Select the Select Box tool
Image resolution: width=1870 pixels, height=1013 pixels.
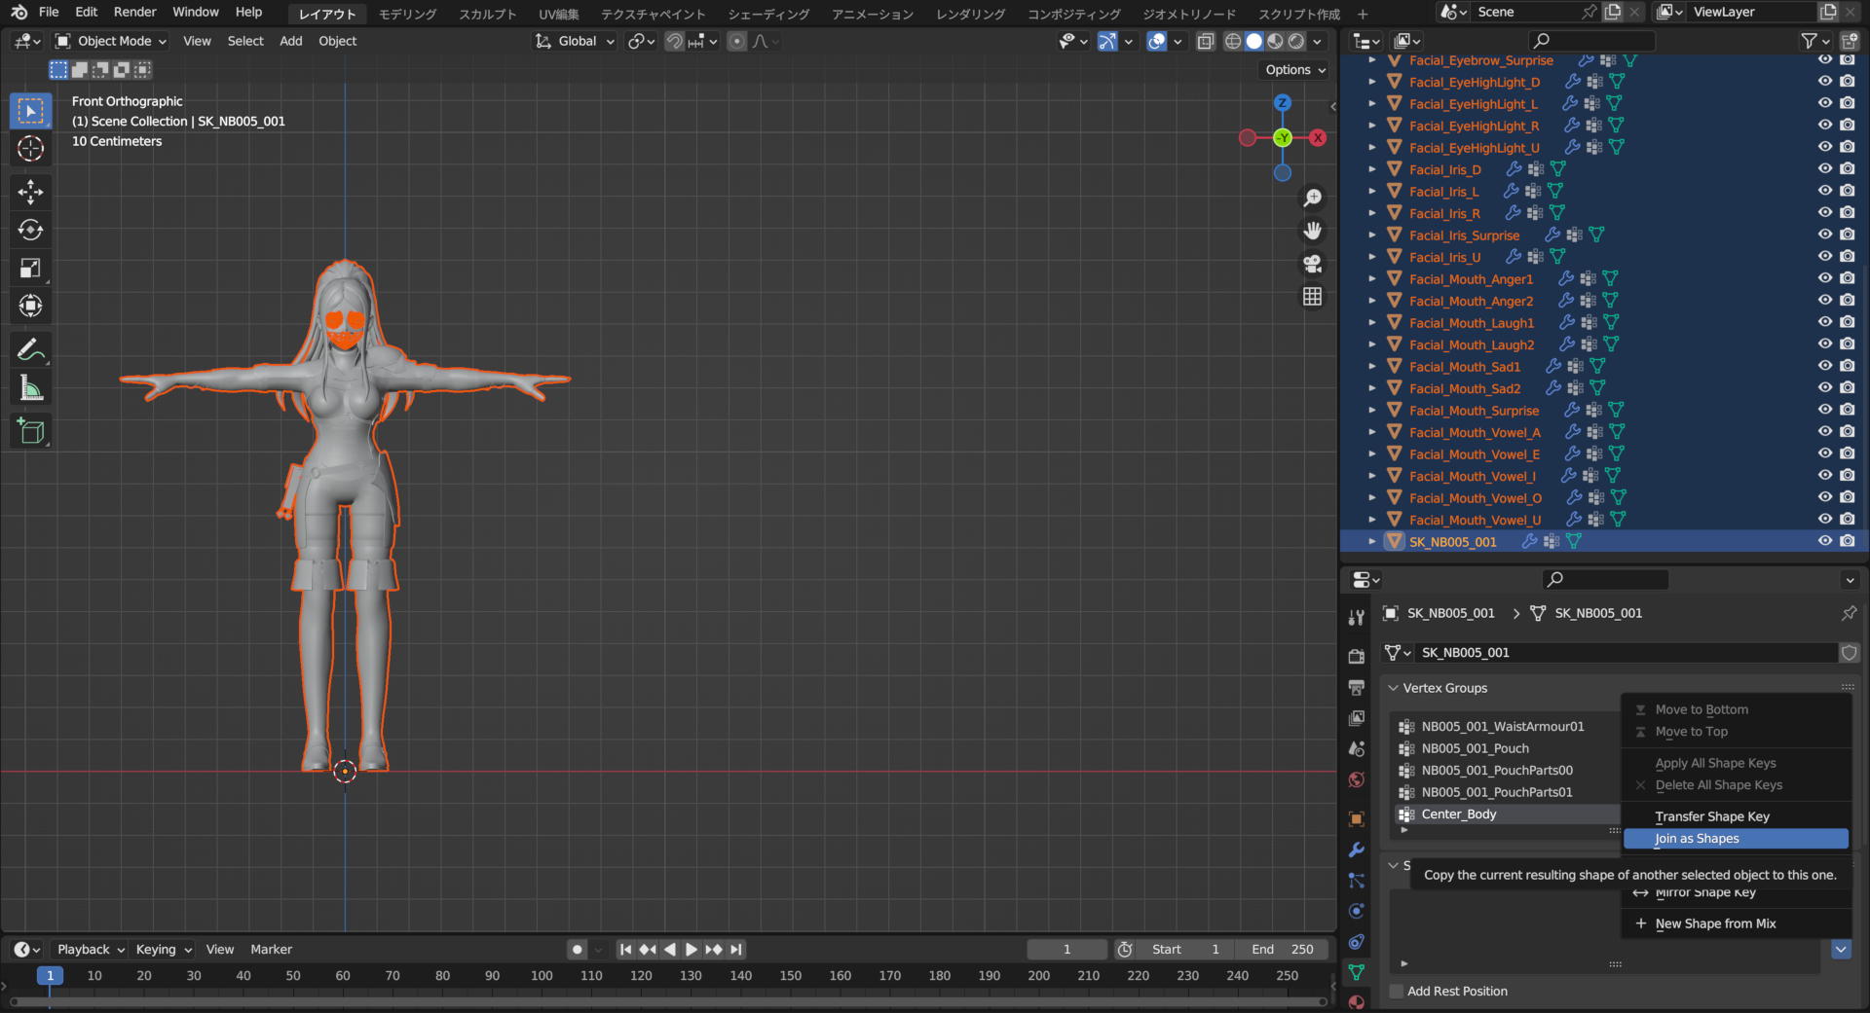[31, 111]
